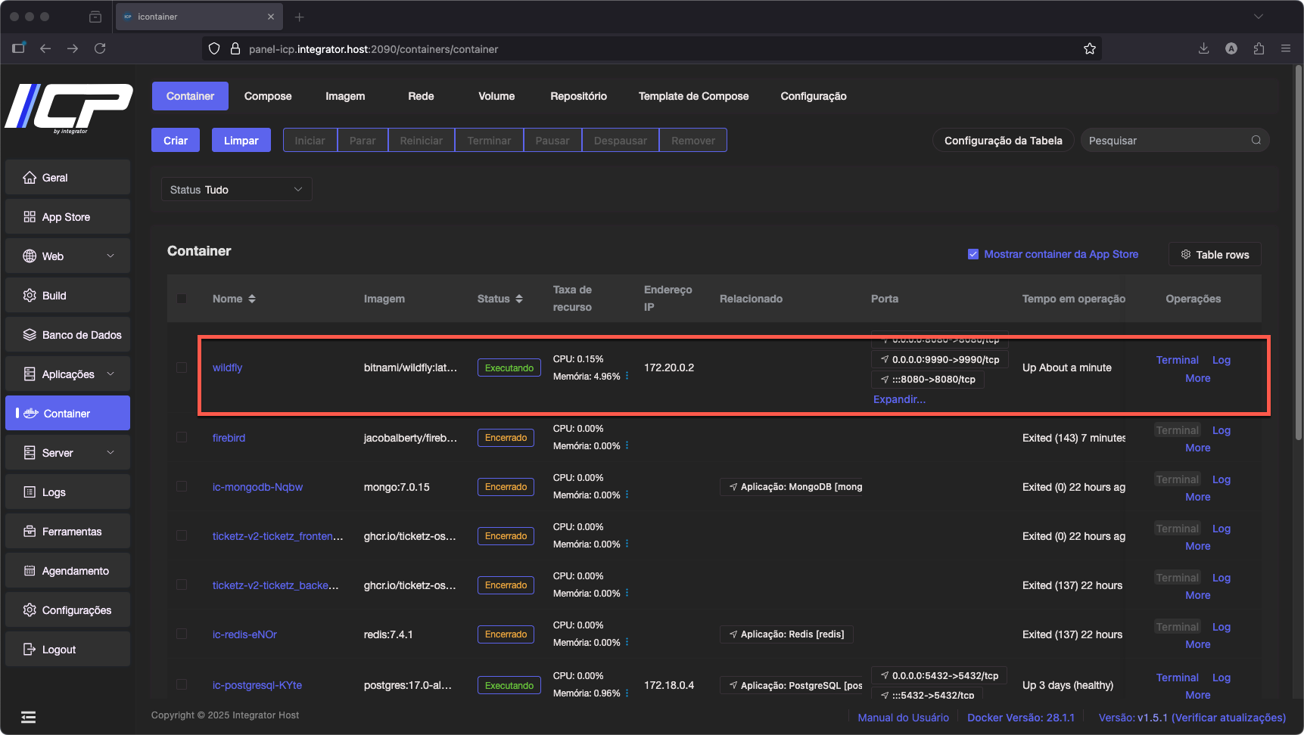This screenshot has height=735, width=1304.
Task: Click the Pesquisar search field
Action: (x=1166, y=141)
